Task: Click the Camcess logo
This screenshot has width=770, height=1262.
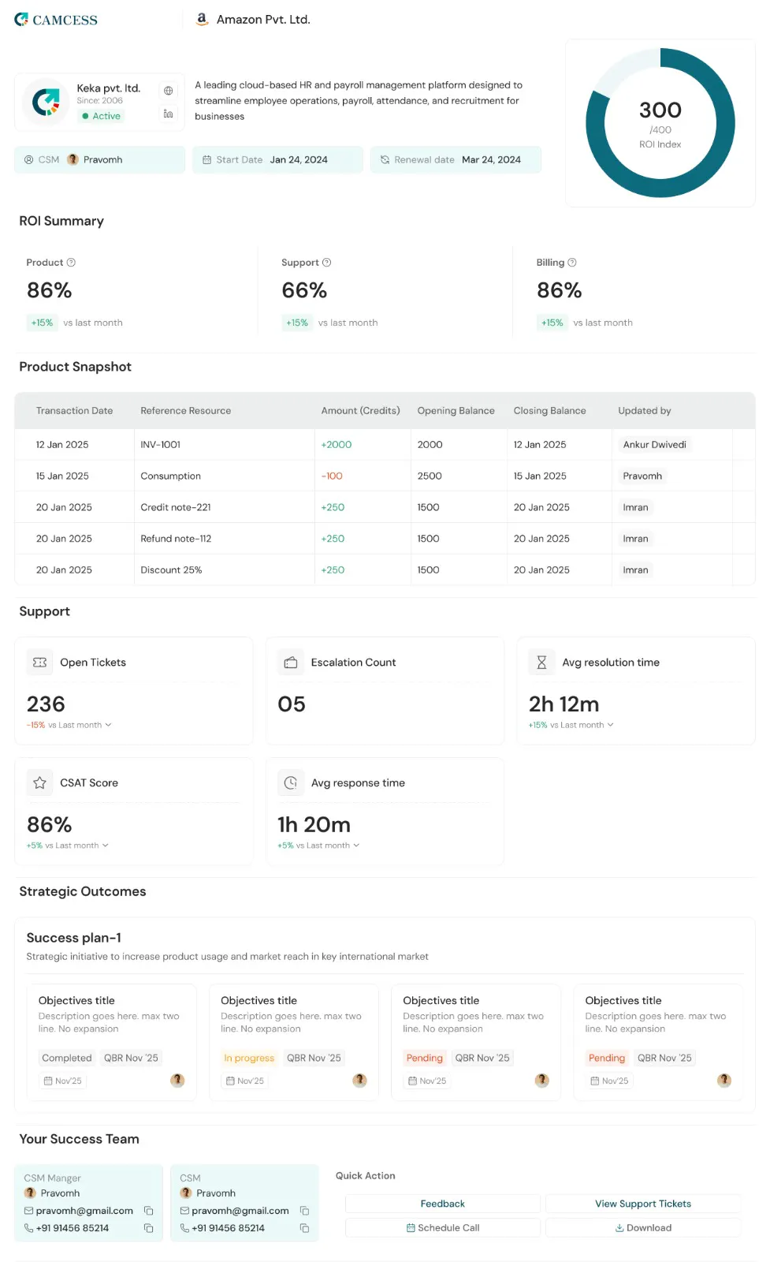Action: click(x=56, y=20)
